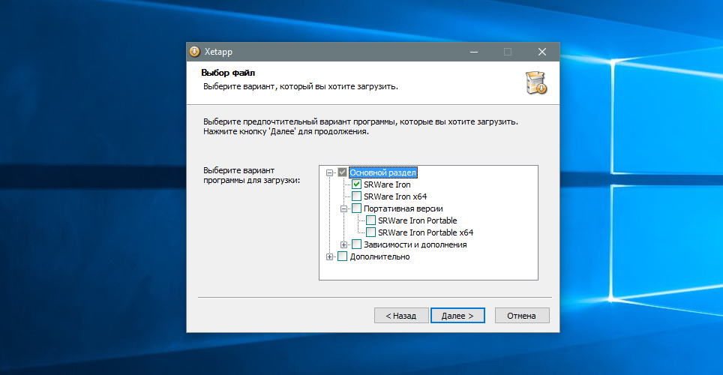Select the Основной раздел tree label
This screenshot has height=375, width=723.
click(x=382, y=172)
